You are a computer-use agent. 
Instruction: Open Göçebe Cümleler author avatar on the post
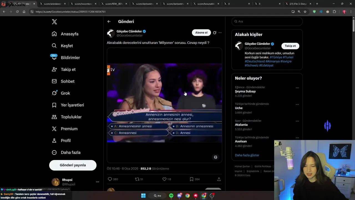[x=111, y=33]
